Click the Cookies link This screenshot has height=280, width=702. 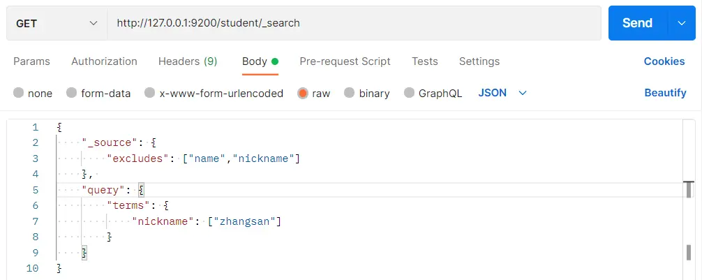click(x=664, y=61)
